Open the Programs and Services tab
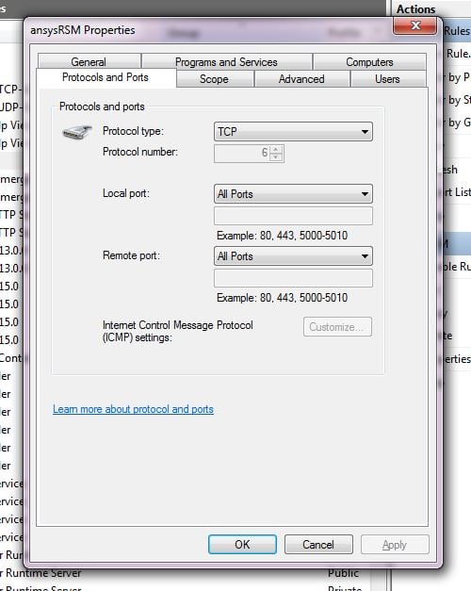The image size is (471, 591). click(226, 62)
